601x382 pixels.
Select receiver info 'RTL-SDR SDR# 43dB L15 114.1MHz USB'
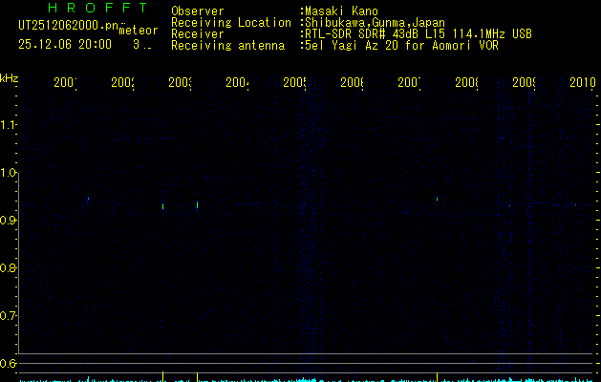coord(419,34)
